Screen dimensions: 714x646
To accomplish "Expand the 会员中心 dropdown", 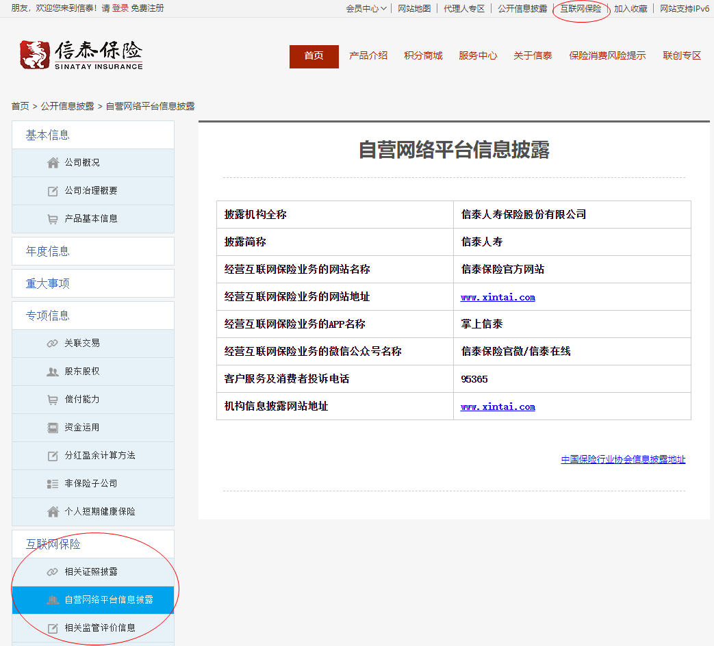I will click(x=366, y=9).
